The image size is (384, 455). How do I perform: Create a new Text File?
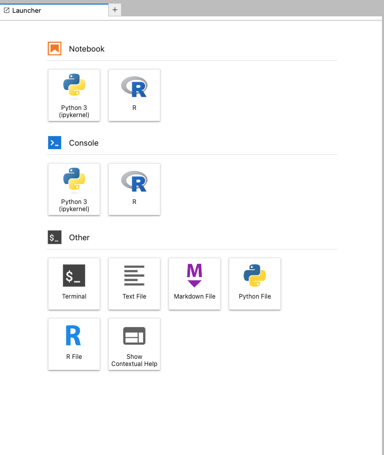(134, 284)
